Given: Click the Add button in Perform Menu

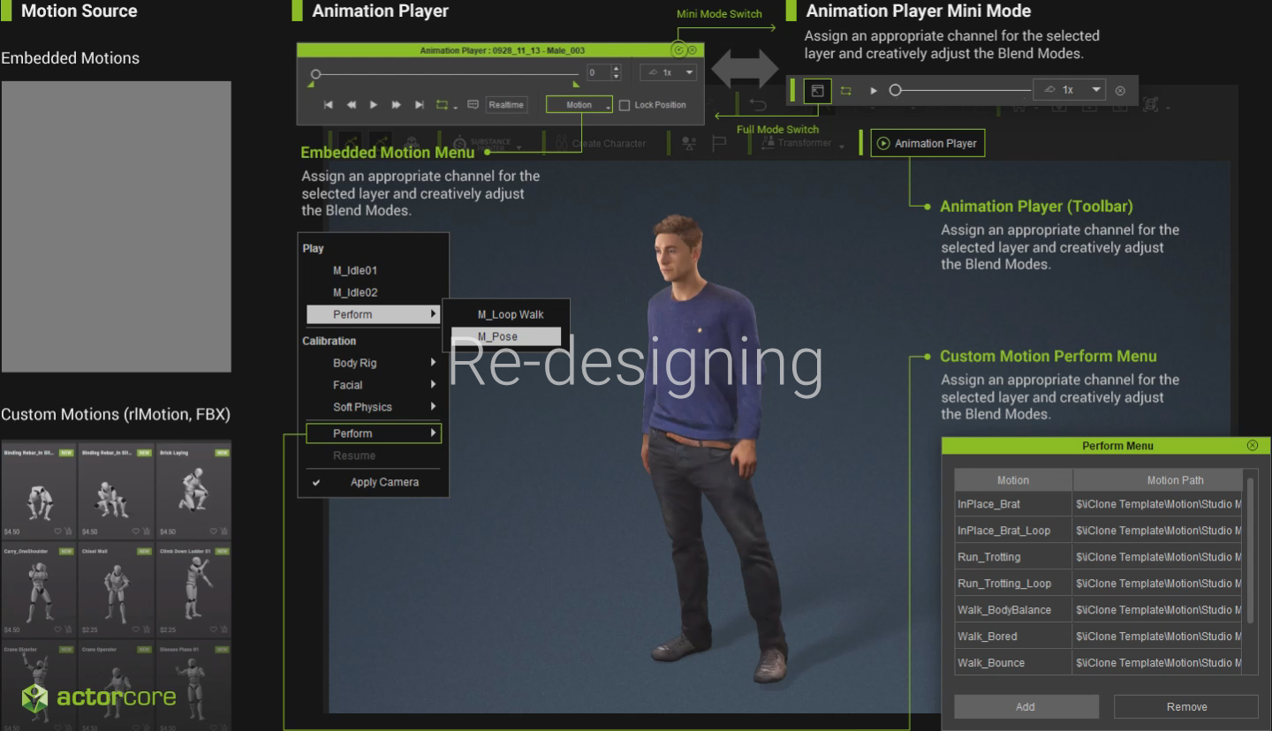Looking at the screenshot, I should 1026,706.
